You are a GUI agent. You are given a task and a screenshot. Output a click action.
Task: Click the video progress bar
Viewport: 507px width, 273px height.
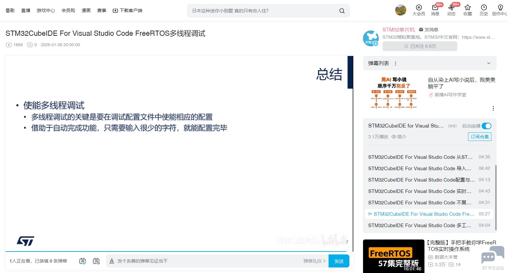[x=175, y=252]
